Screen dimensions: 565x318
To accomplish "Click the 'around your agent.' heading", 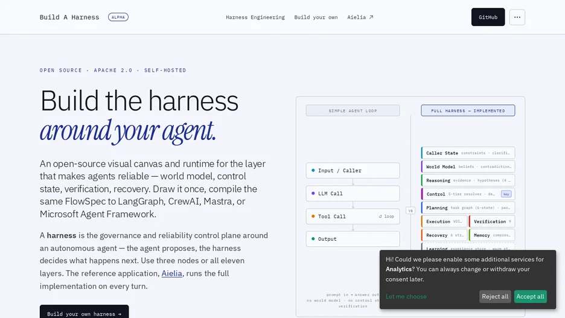I will 128,131.
